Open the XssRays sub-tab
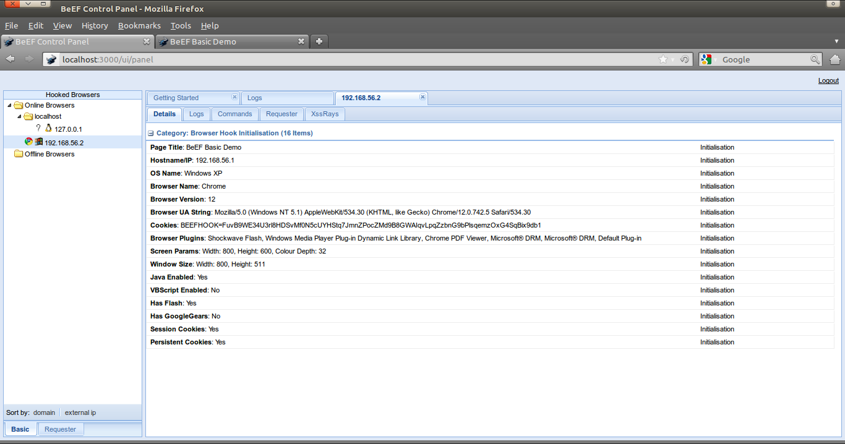 tap(325, 114)
